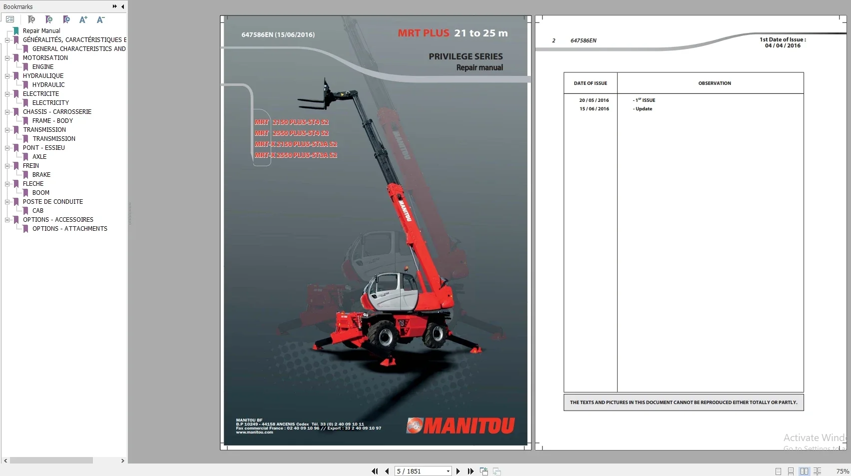Click the 75% zoom level
Viewport: 851px width, 476px height.
pyautogui.click(x=843, y=471)
